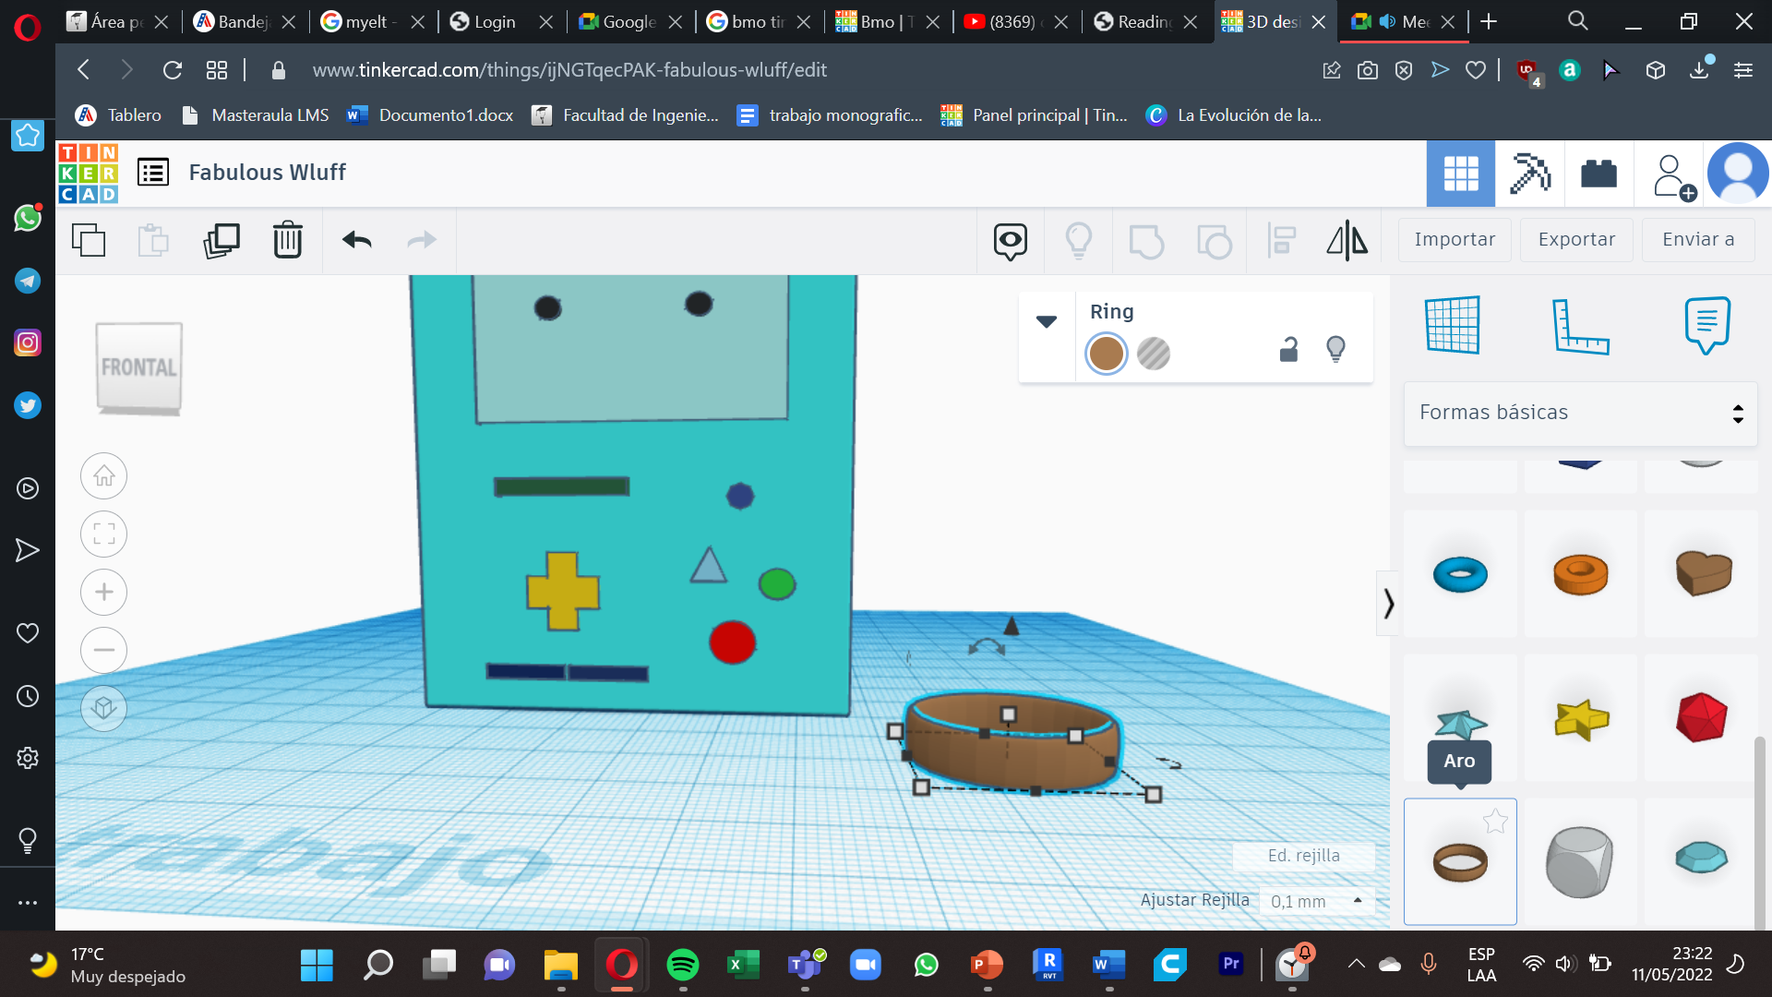1772x997 pixels.
Task: Pick the red Icosahedron shape thumbnail
Action: 1701,717
